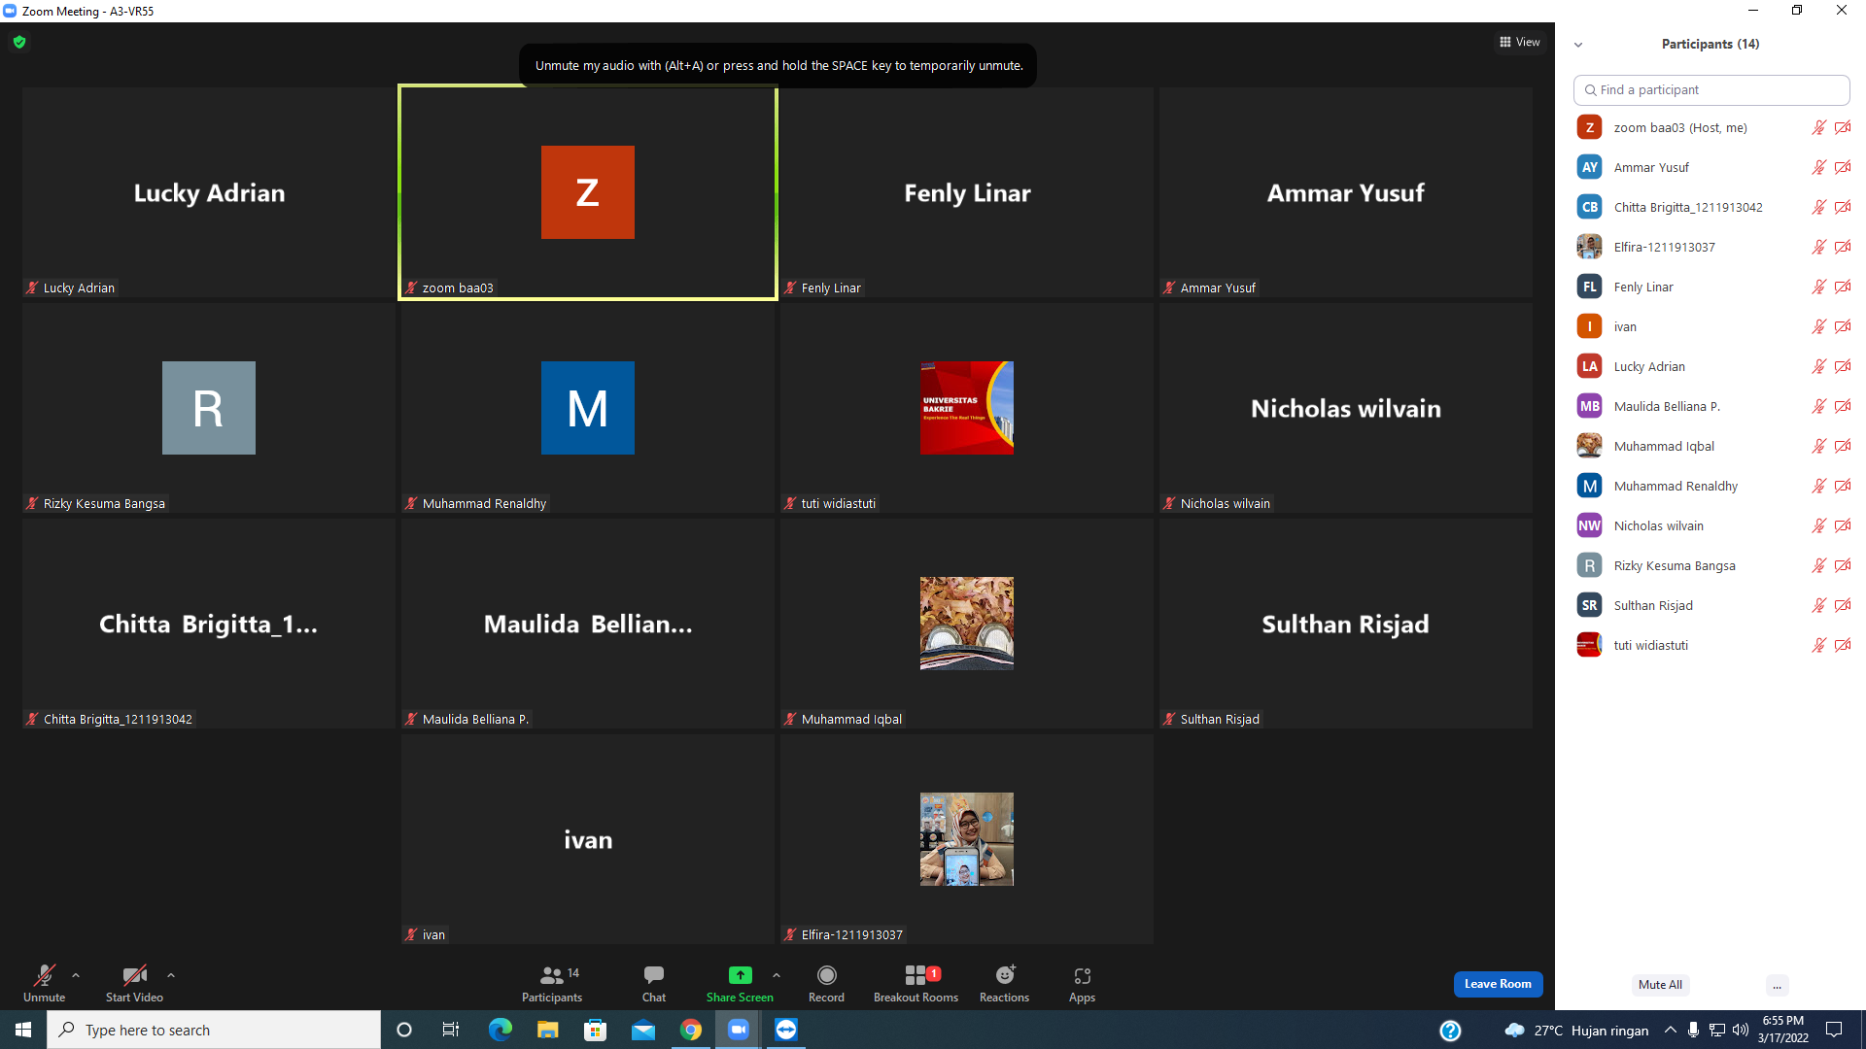Open File Explorer from the taskbar
Viewport: 1866px width, 1049px height.
[548, 1030]
